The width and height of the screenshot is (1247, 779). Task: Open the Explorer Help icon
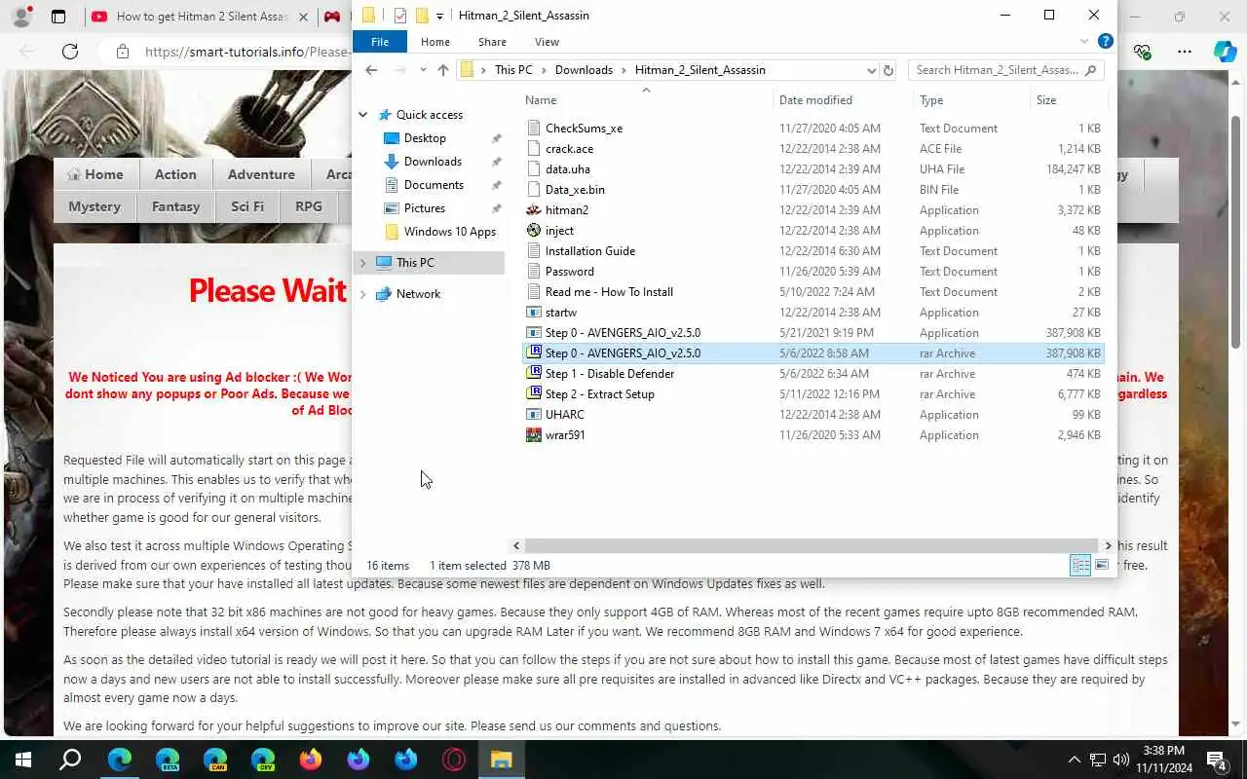click(1106, 41)
